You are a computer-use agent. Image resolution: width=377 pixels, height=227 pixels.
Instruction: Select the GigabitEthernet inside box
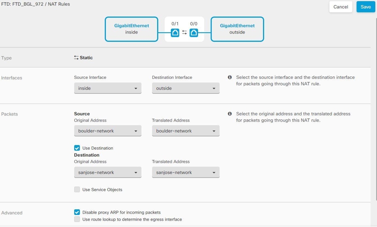point(132,29)
